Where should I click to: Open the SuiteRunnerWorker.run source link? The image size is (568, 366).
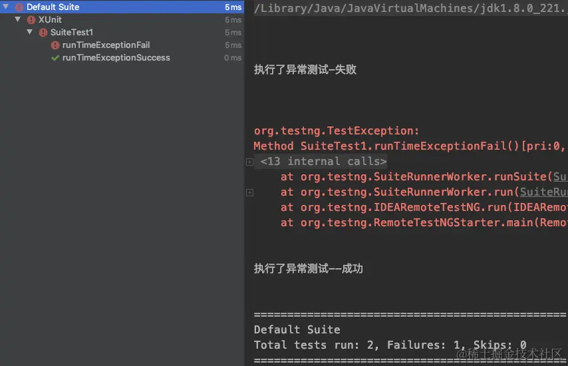(x=543, y=192)
